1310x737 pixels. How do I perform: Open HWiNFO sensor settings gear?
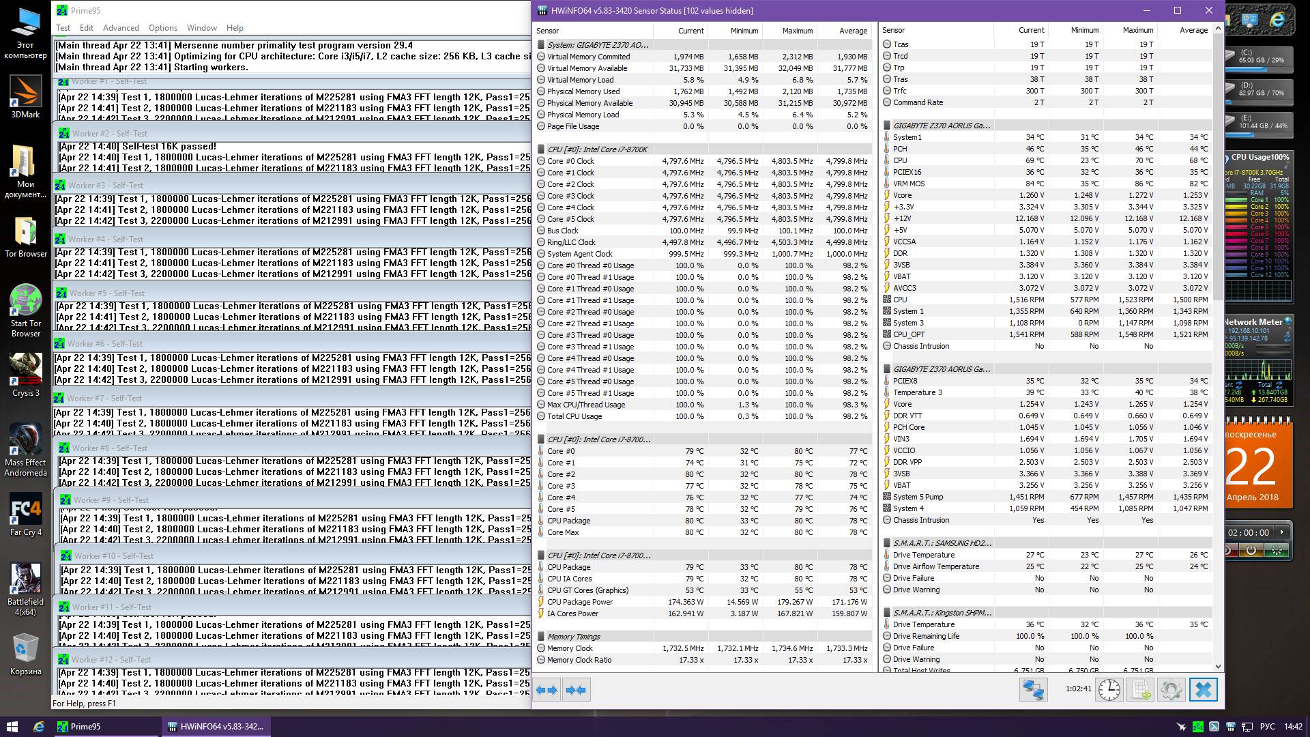1171,690
